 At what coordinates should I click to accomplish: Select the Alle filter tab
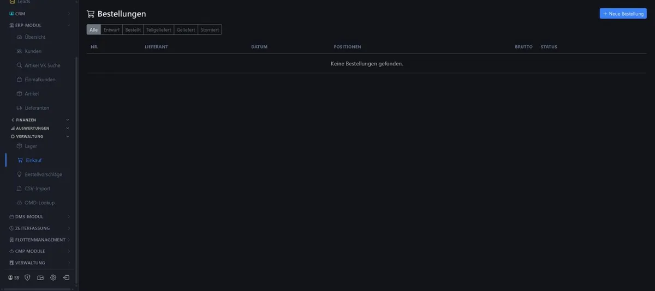tap(94, 30)
